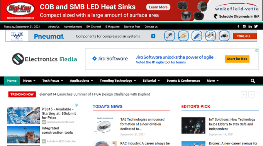Image resolution: width=263 pixels, height=146 pixels.
Task: Click the wakefield-vette logo
Action: tap(237, 7)
